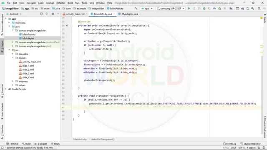The width and height of the screenshot is (267, 150).
Task: Click the imageslider breadcrumb in the navigation bar
Action: 96,8
